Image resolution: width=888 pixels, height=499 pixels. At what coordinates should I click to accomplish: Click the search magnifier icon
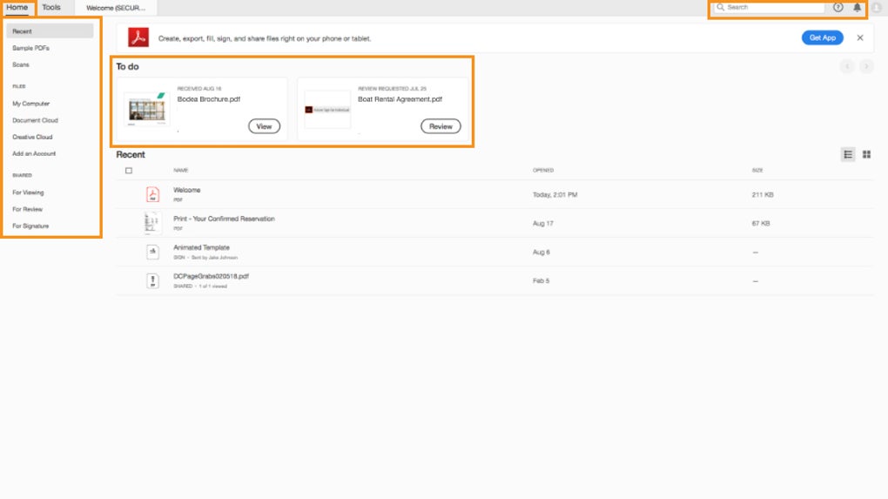[720, 7]
